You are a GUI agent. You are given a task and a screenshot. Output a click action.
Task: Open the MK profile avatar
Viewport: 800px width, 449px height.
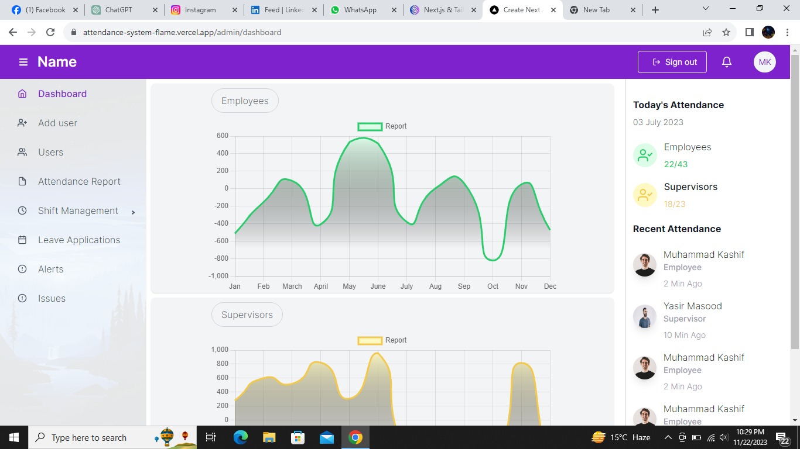765,62
